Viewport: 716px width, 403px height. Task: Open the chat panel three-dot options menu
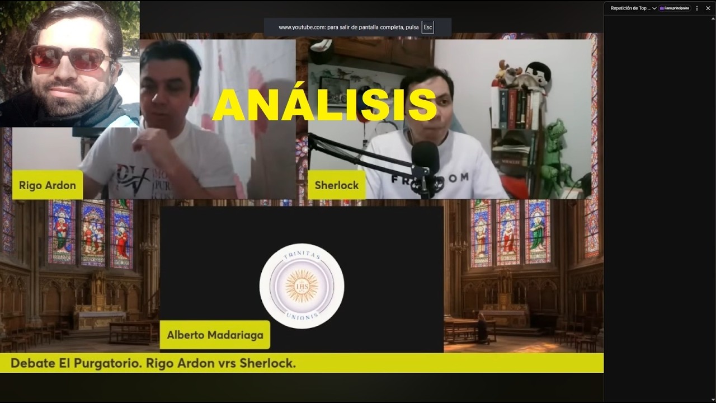(x=697, y=8)
